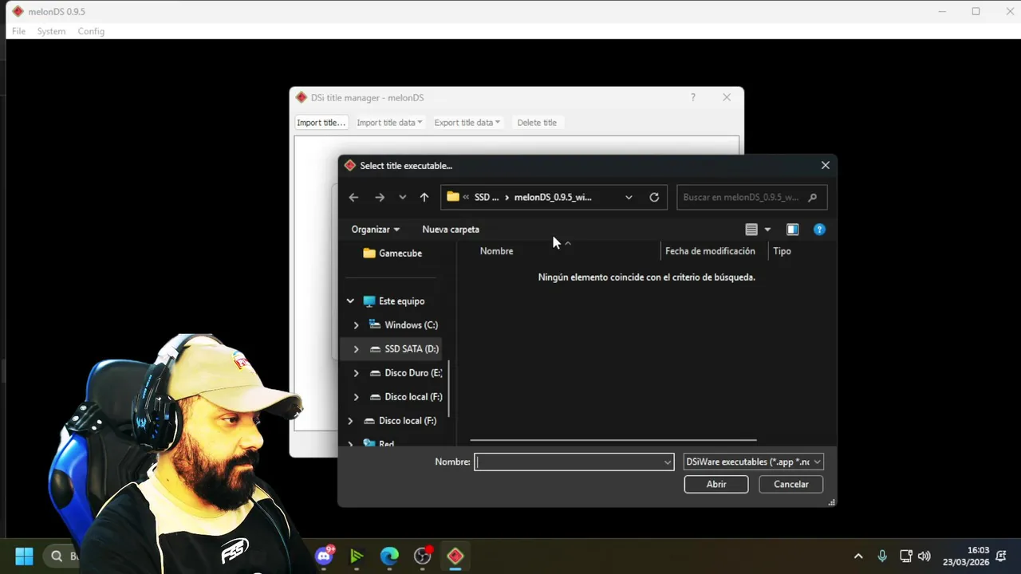Select Disco Duro (E:) drive
This screenshot has height=574, width=1021.
tap(405, 373)
